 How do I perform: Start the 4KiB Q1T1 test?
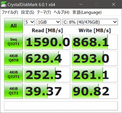[x=14, y=91]
